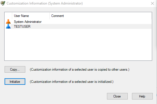157x104 pixels.
Task: Select the blue TESTUSER user icon
Action: pyautogui.click(x=8, y=26)
